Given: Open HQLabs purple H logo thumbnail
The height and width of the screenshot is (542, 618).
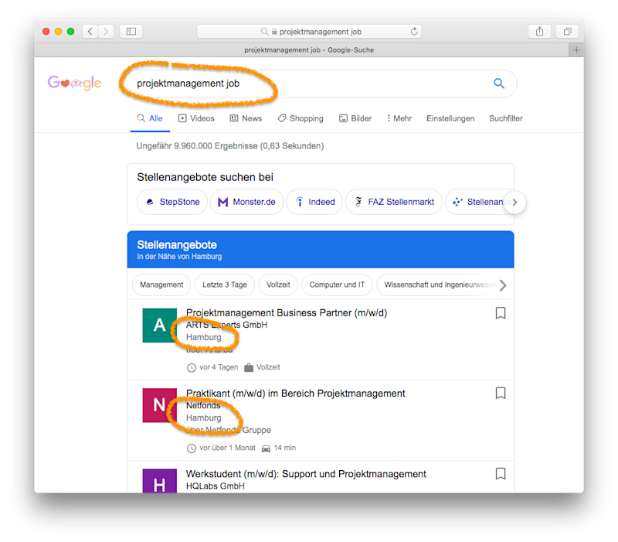Looking at the screenshot, I should 160,481.
